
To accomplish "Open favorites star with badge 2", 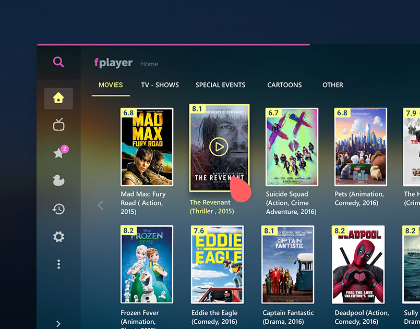I will pos(60,152).
